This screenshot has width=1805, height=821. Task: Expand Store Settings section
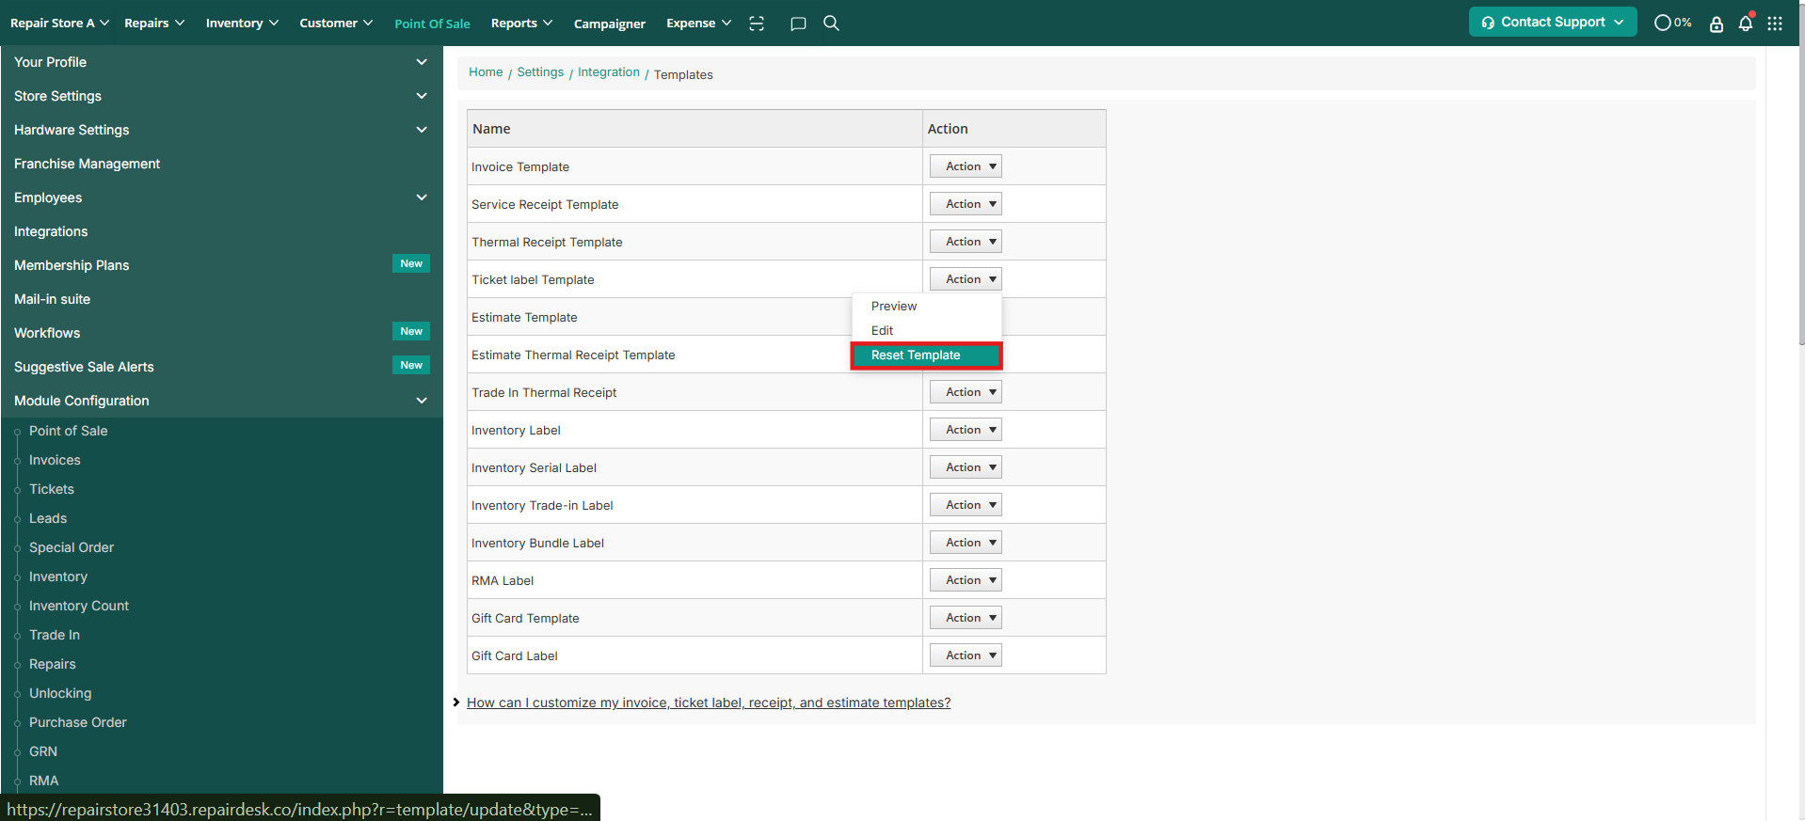pos(221,96)
